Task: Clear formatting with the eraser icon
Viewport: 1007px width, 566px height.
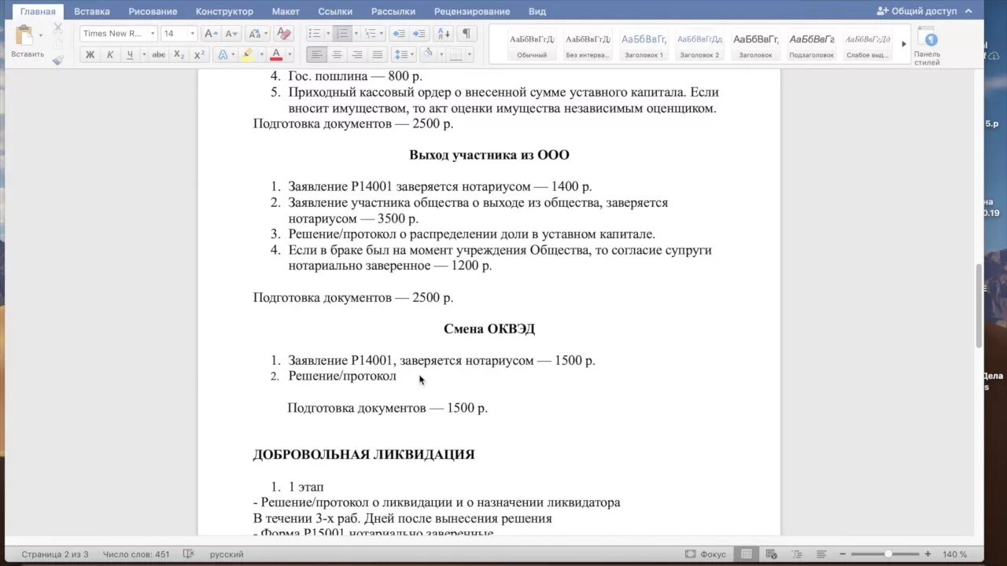Action: point(284,34)
